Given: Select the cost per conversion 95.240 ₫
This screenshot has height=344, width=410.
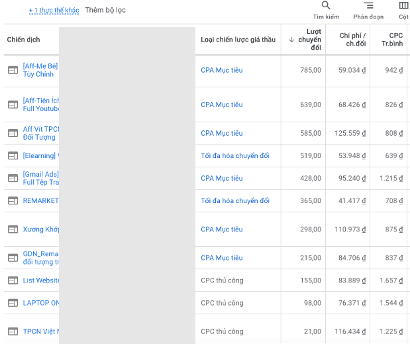Looking at the screenshot, I should tap(352, 178).
